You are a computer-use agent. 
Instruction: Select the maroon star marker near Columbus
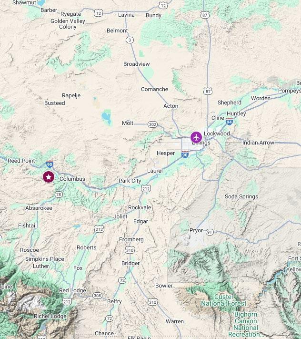click(49, 177)
